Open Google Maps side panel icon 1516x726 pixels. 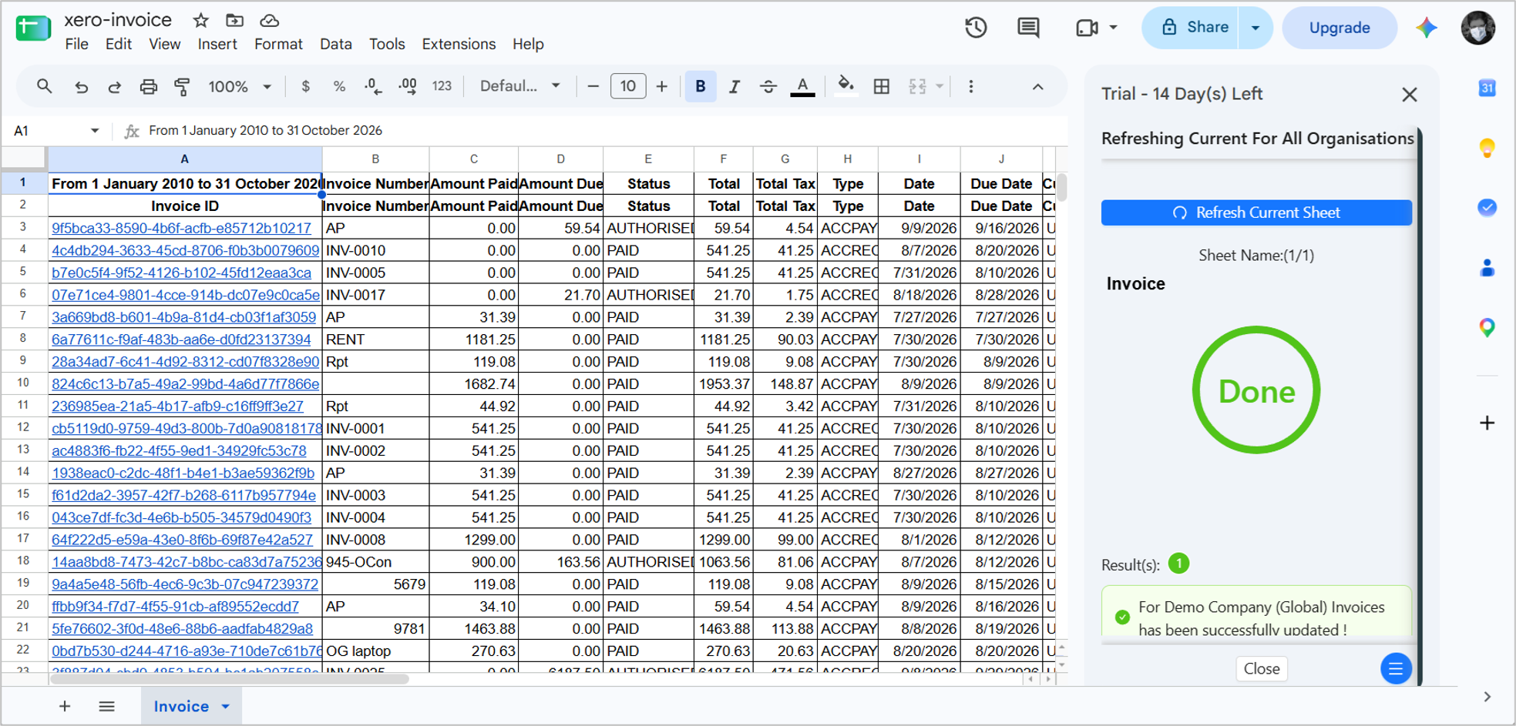tap(1487, 328)
